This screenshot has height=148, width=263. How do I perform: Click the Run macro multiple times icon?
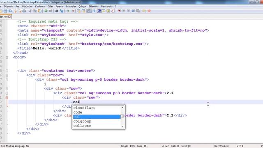coord(133,11)
